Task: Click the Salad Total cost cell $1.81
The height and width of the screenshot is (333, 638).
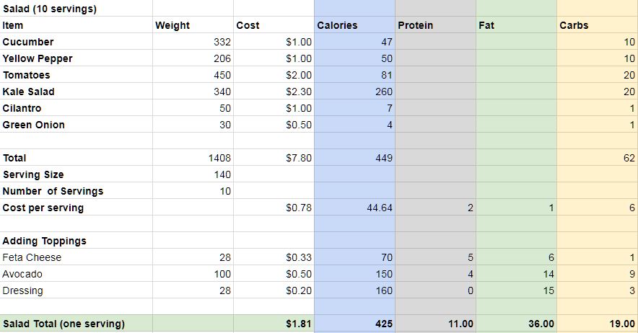Action: (274, 324)
